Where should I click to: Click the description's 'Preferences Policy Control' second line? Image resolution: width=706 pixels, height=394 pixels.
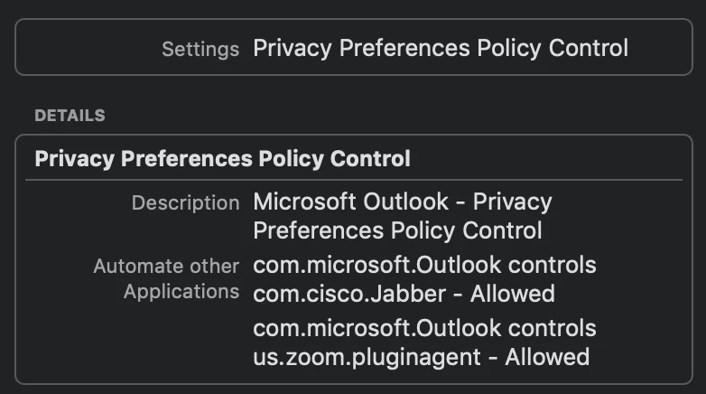coord(397,230)
